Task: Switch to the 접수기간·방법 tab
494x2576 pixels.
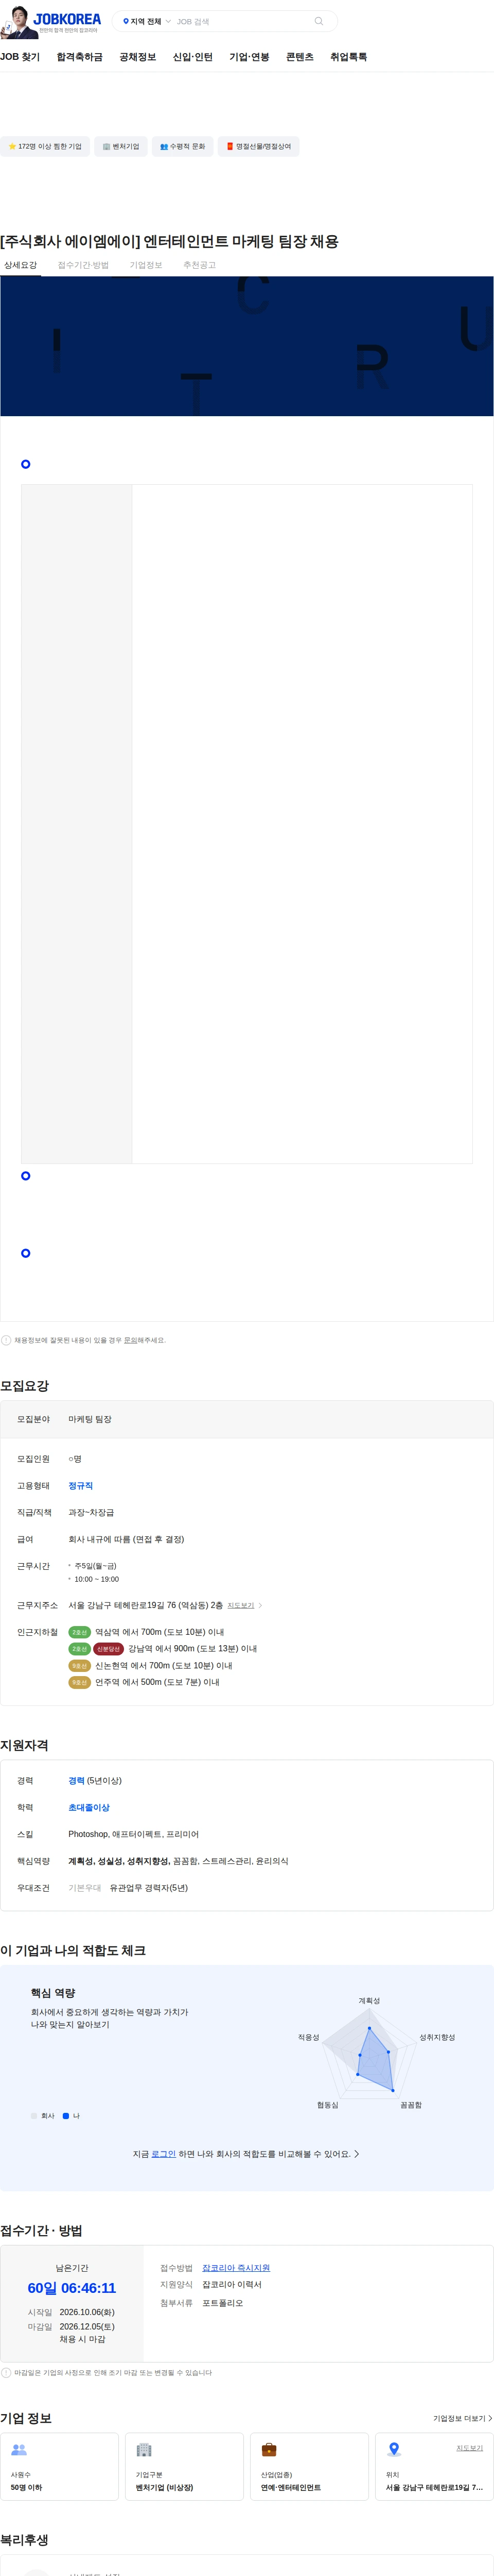Action: coord(83,265)
